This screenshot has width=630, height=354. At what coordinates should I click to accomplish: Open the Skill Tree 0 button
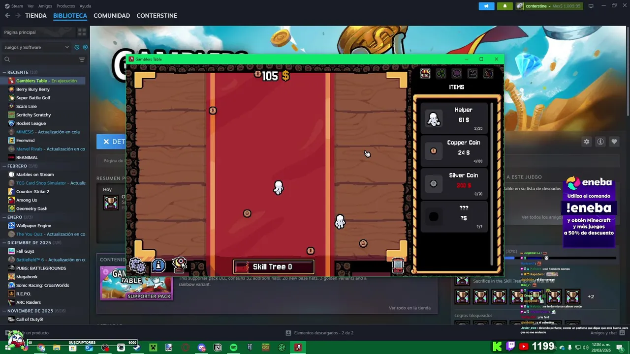coord(274,267)
